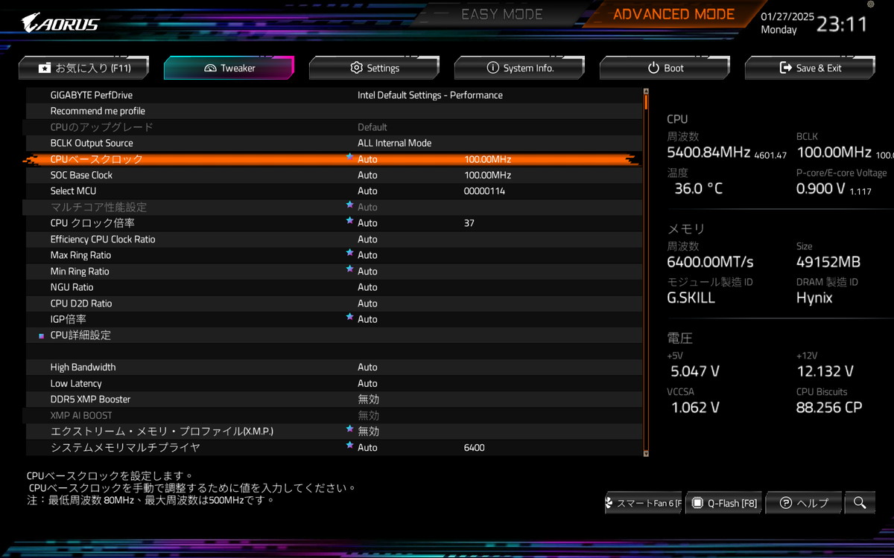Expand the CPU詳細設定 submenu
Viewport: 894px width, 558px height.
coord(80,336)
